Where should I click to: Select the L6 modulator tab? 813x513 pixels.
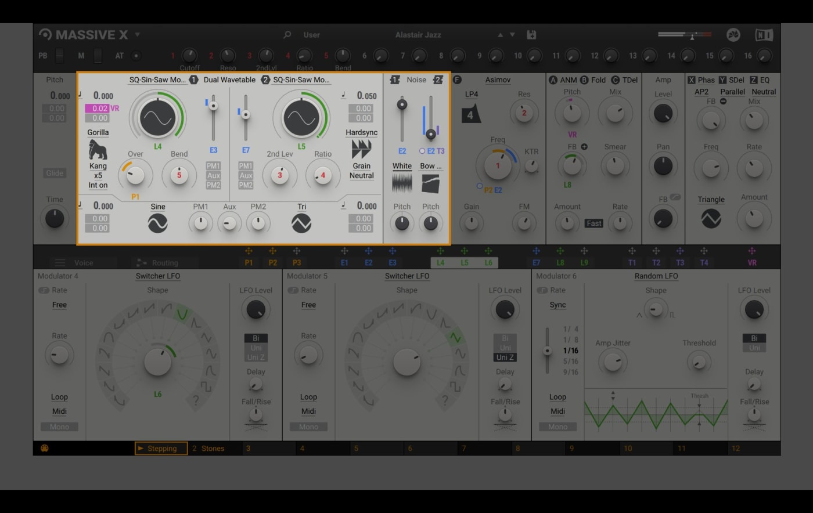click(x=488, y=262)
